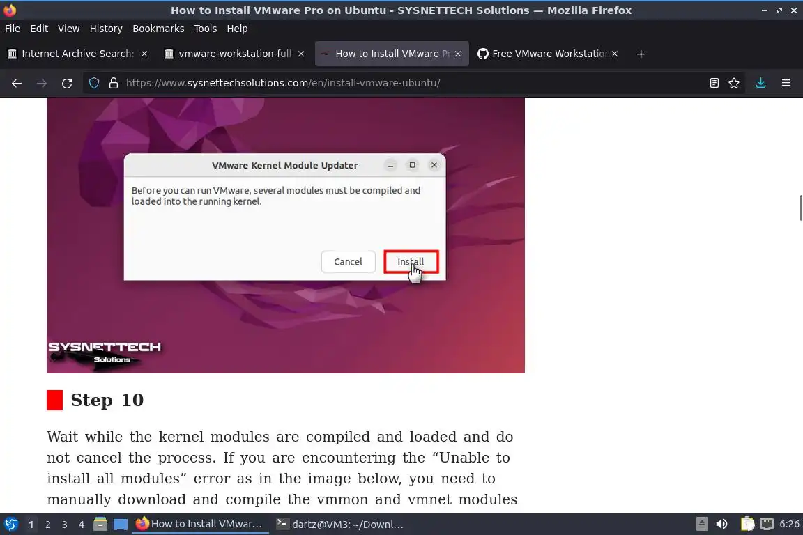
Task: Open the History menu
Action: tap(106, 29)
